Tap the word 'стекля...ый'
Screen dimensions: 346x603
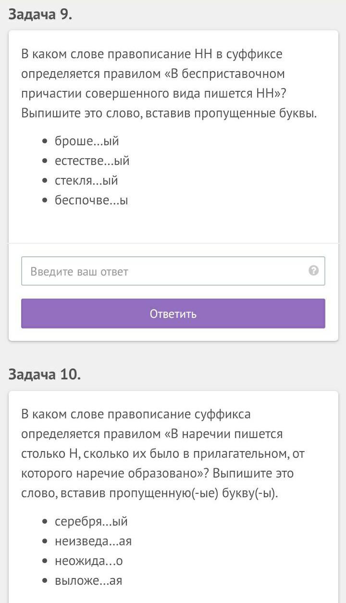(86, 180)
